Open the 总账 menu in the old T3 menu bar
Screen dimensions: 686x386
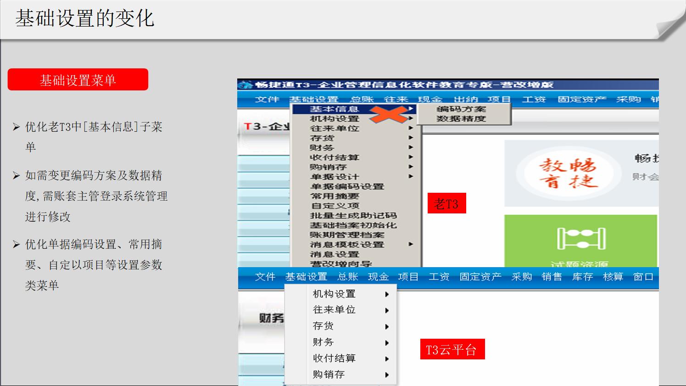pos(362,99)
